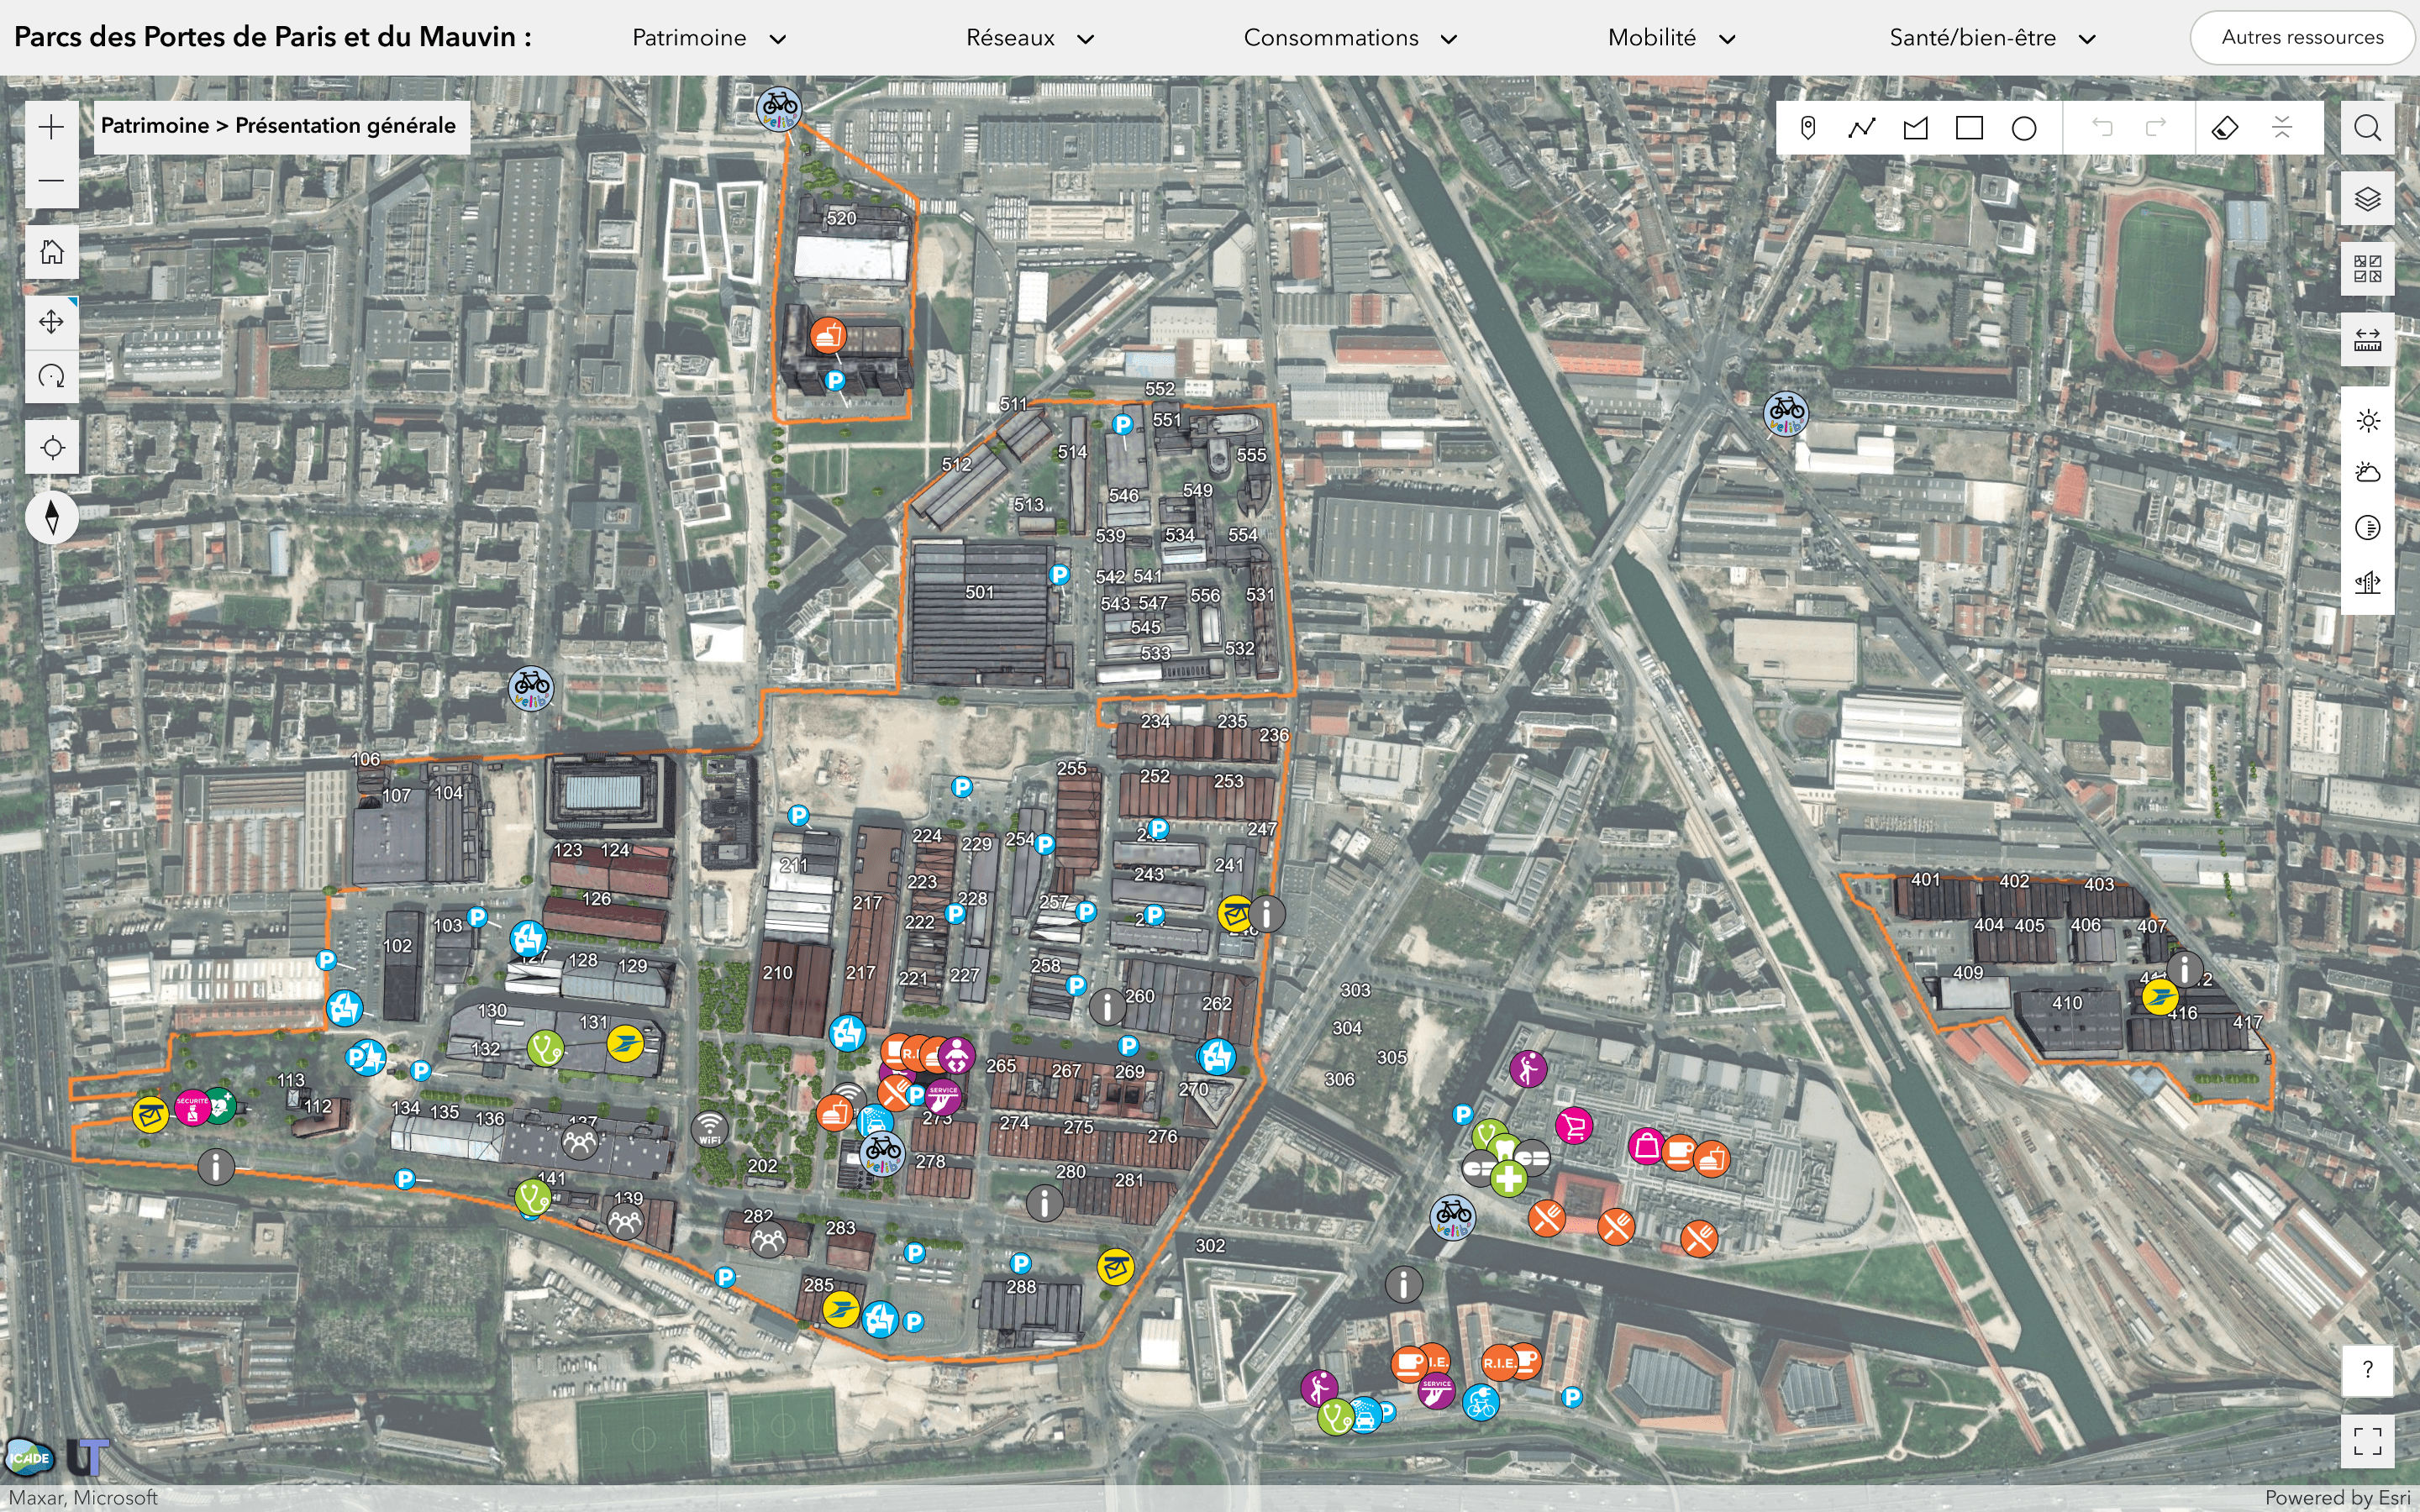
Task: Click the compass to reset orientation
Action: pyautogui.click(x=51, y=517)
